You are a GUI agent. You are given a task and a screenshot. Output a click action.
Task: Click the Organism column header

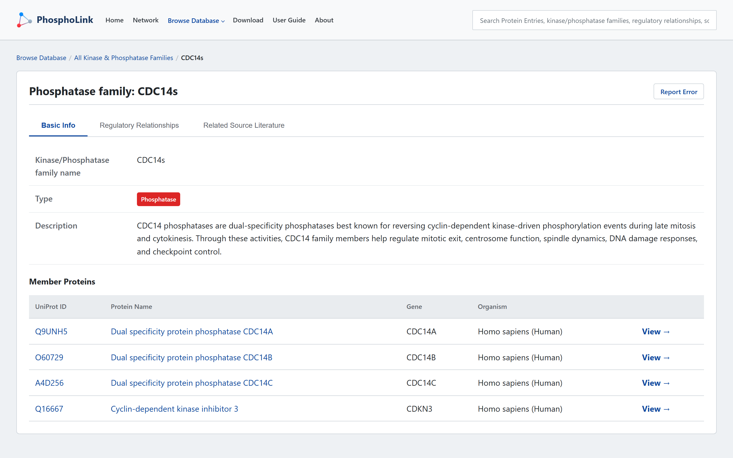492,307
